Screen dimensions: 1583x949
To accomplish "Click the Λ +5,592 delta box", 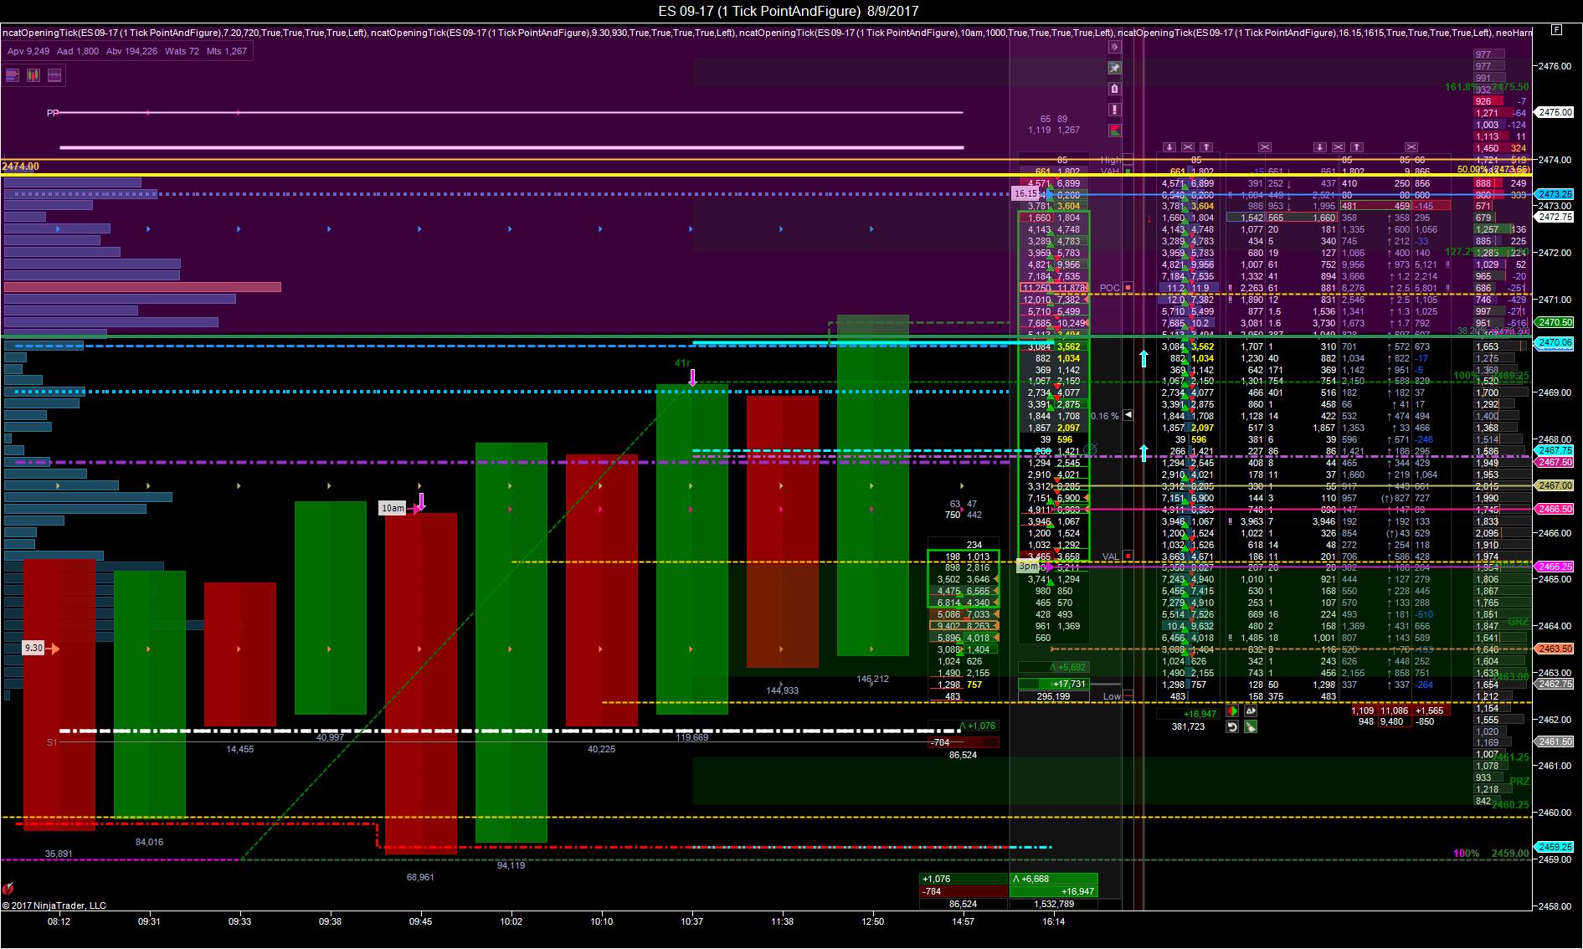I will coord(1053,667).
